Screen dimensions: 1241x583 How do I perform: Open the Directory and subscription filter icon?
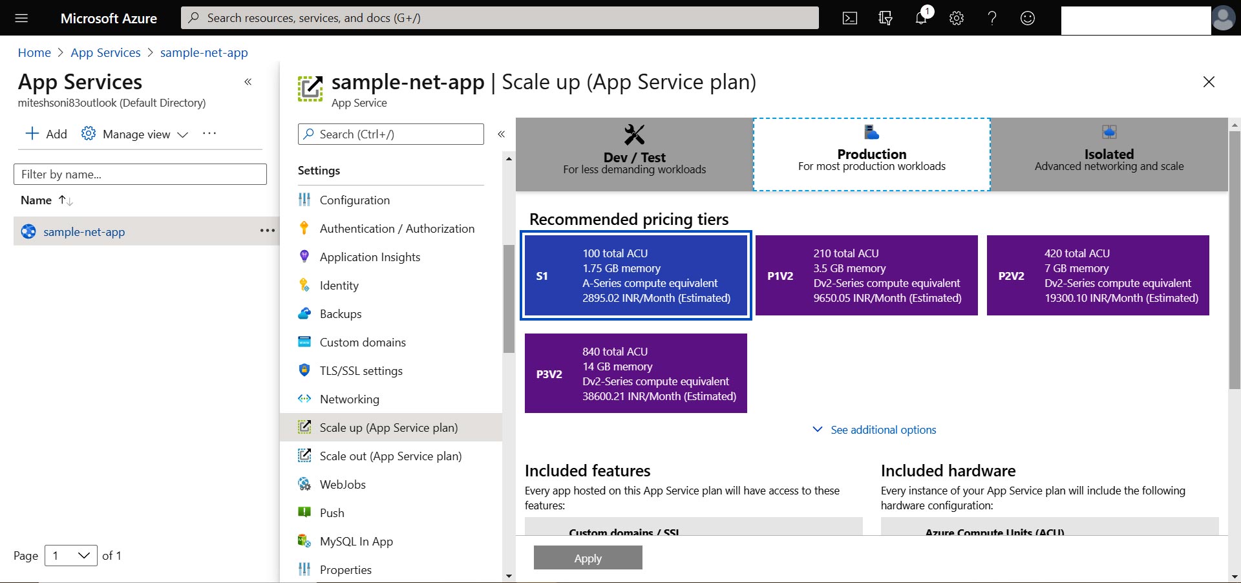(x=886, y=18)
